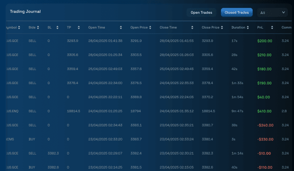Click close time 23/04/2025 02:30:21
The width and height of the screenshot is (294, 171).
click(x=176, y=153)
